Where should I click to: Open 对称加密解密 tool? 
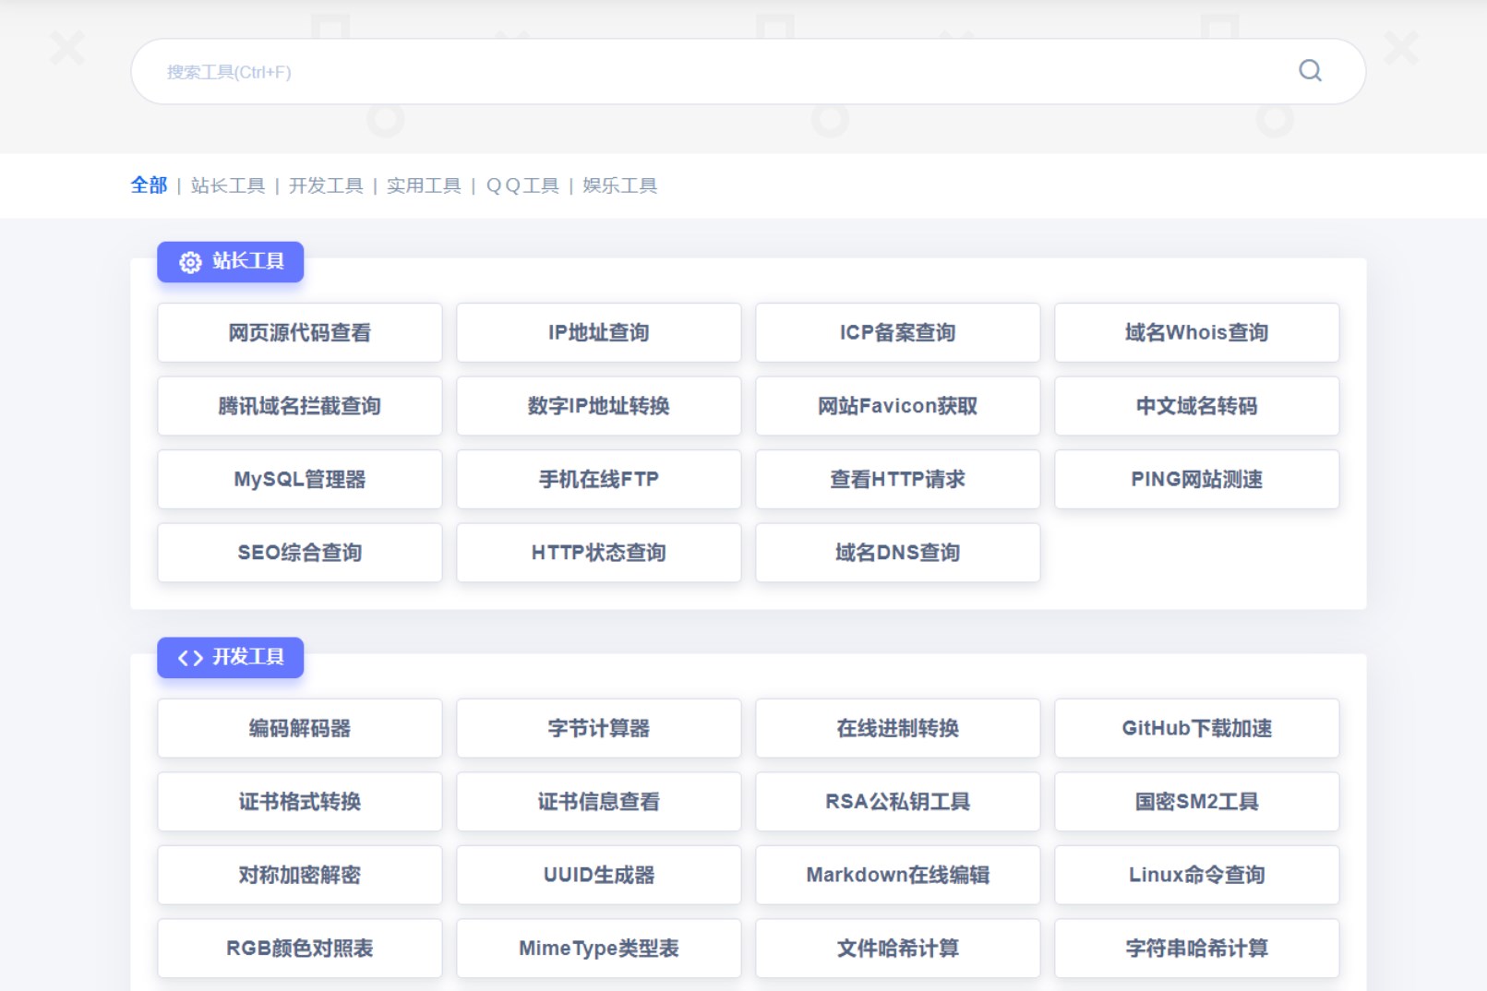[x=300, y=876]
